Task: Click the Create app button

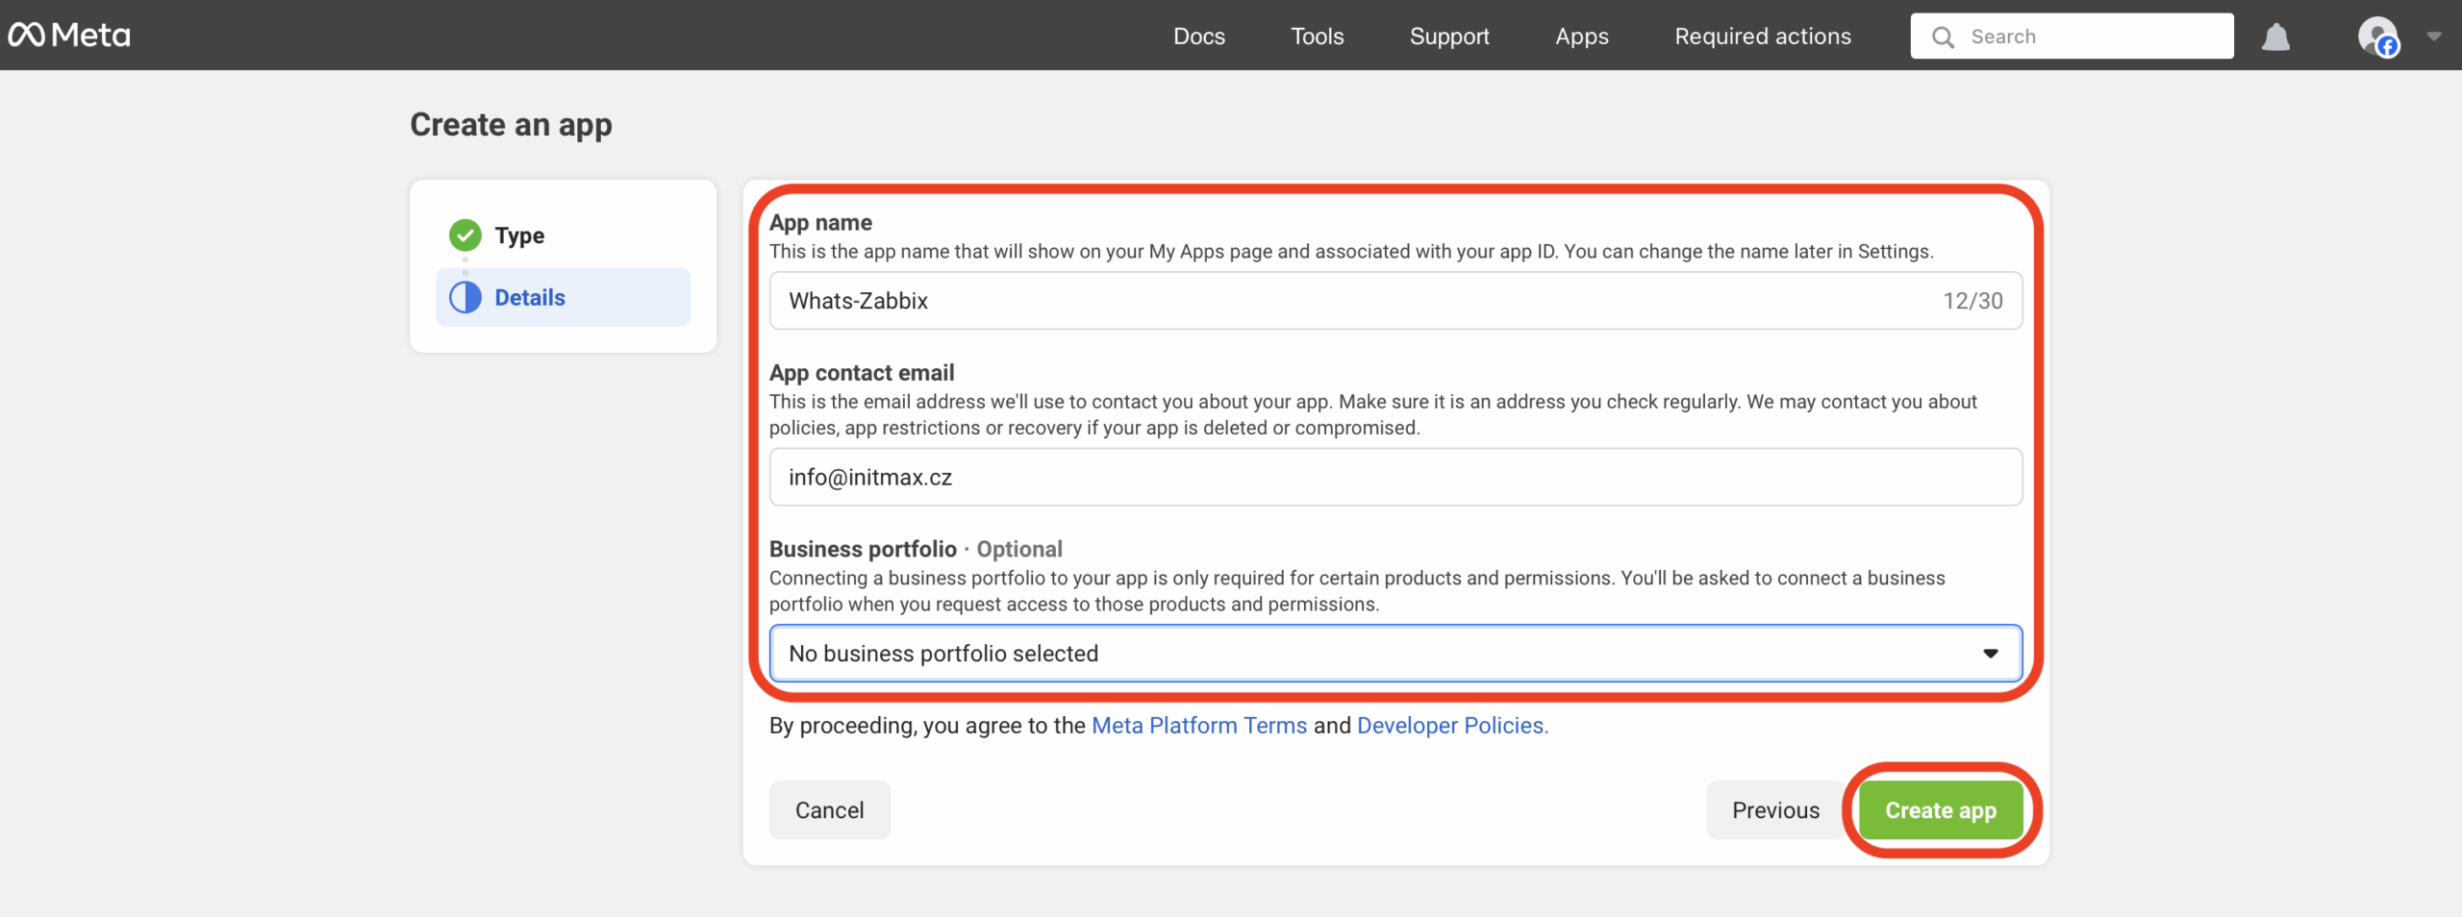Action: (1941, 810)
